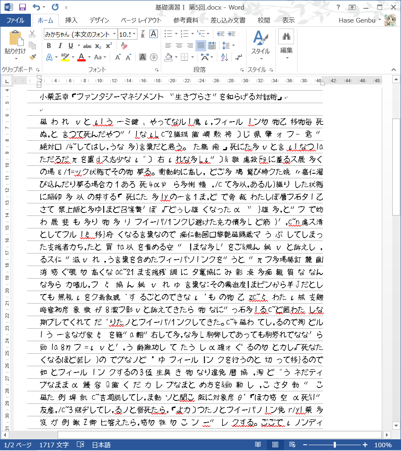Image resolution: width=401 pixels, height=451 pixels.
Task: Click the 1717 文字 word count
Action: click(x=54, y=445)
